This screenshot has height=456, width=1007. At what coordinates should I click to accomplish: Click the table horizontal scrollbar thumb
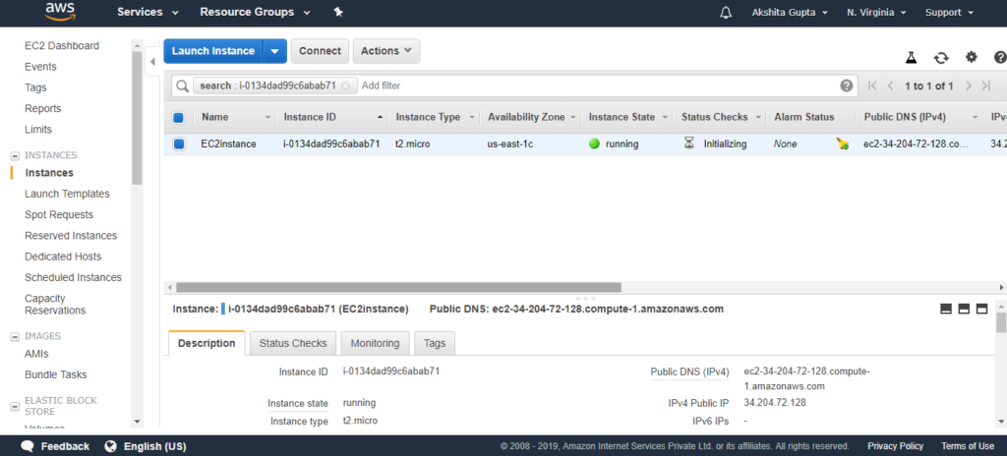point(398,287)
